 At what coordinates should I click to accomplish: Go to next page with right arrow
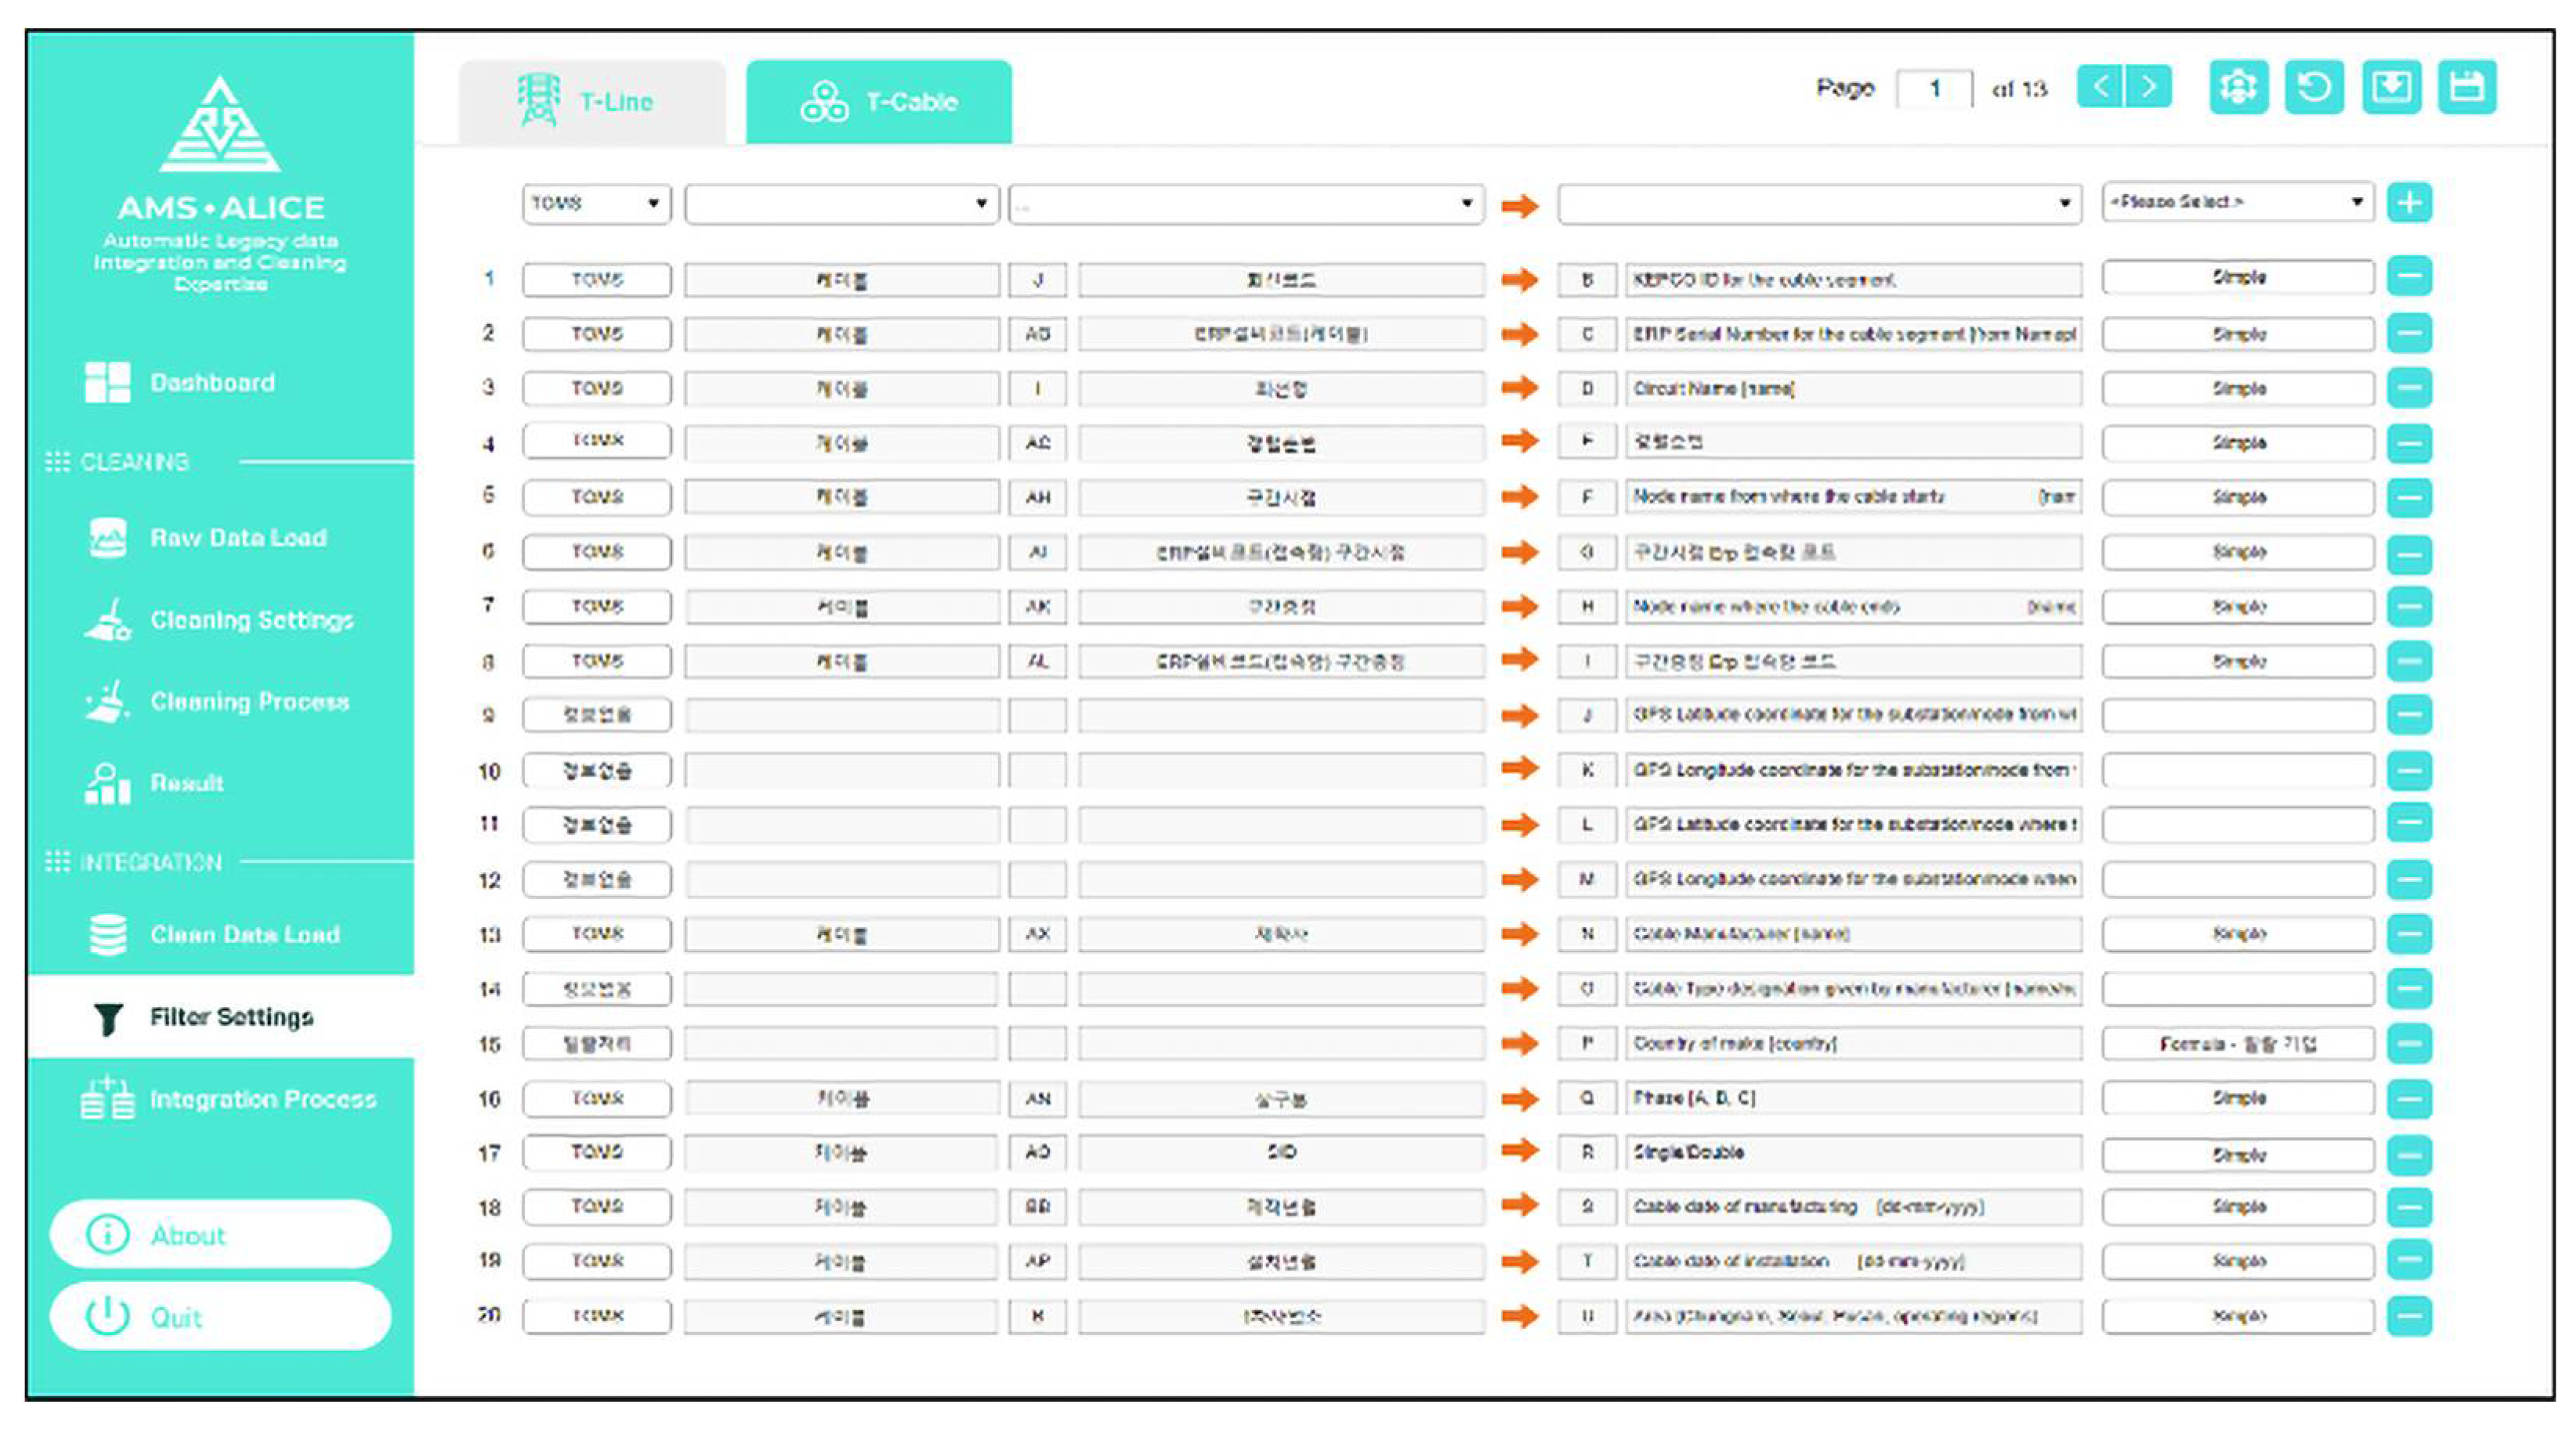(2148, 87)
